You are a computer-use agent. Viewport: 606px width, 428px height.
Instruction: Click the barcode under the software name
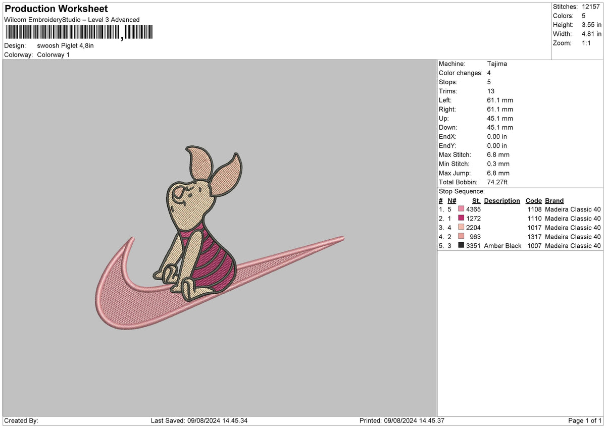click(x=78, y=33)
